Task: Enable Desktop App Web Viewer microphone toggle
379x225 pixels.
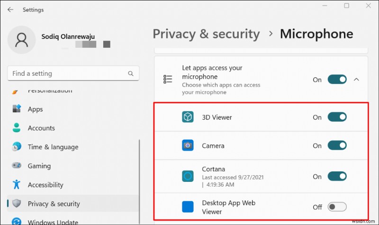Action: [x=337, y=207]
